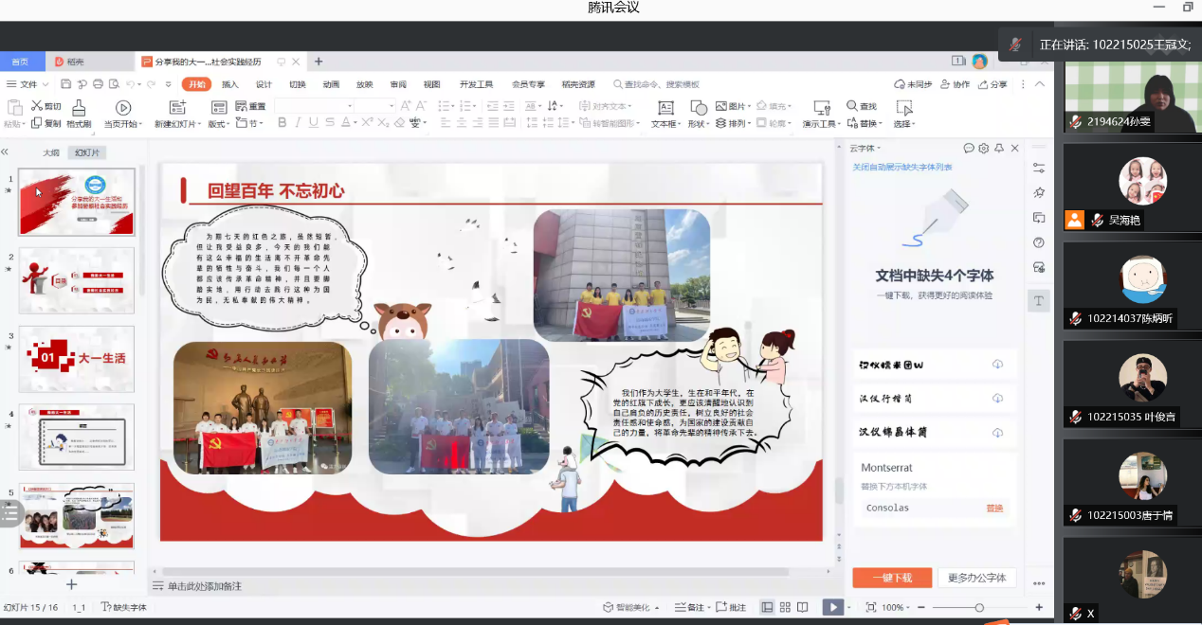Image resolution: width=1202 pixels, height=625 pixels.
Task: Open the 云字体 panel title dropdown
Action: (865, 149)
